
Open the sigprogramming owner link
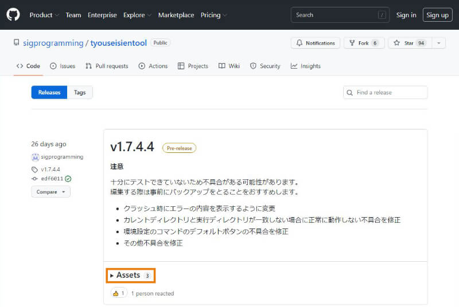click(x=53, y=43)
